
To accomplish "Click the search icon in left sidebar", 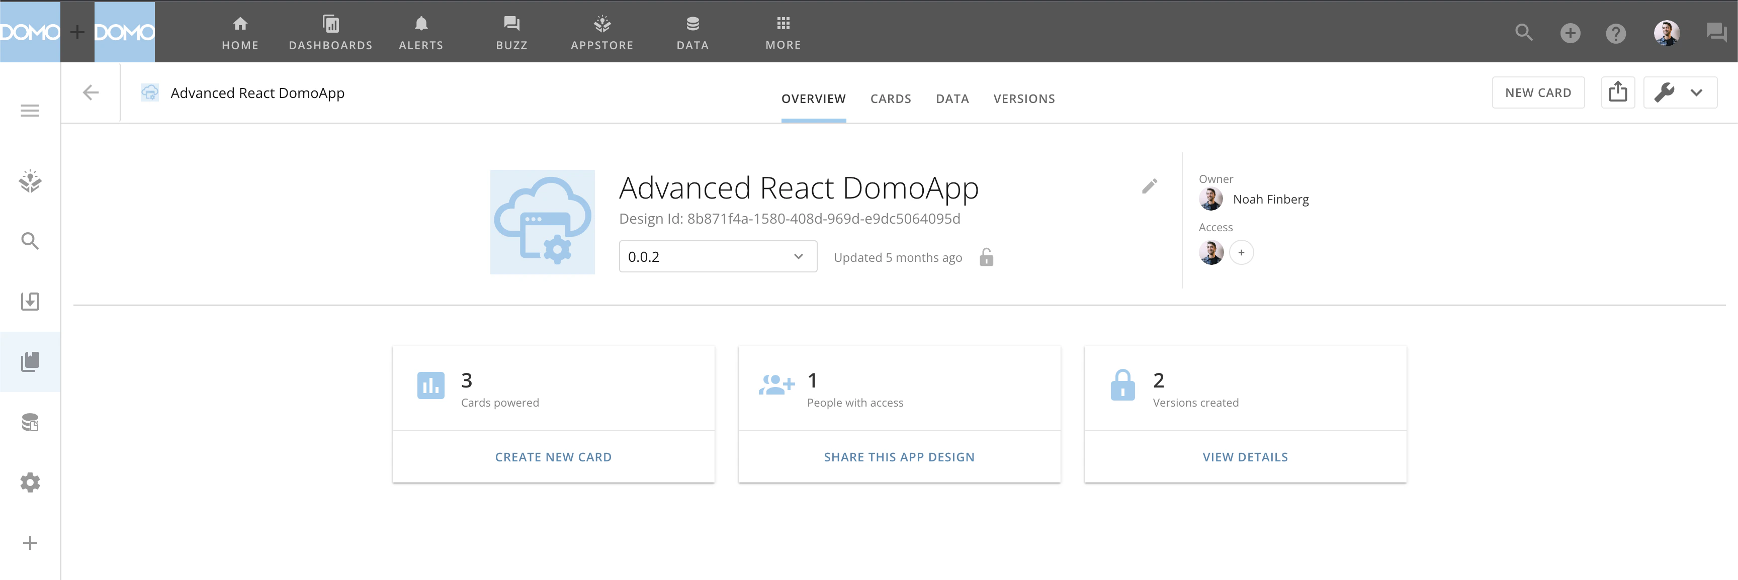I will [x=30, y=241].
